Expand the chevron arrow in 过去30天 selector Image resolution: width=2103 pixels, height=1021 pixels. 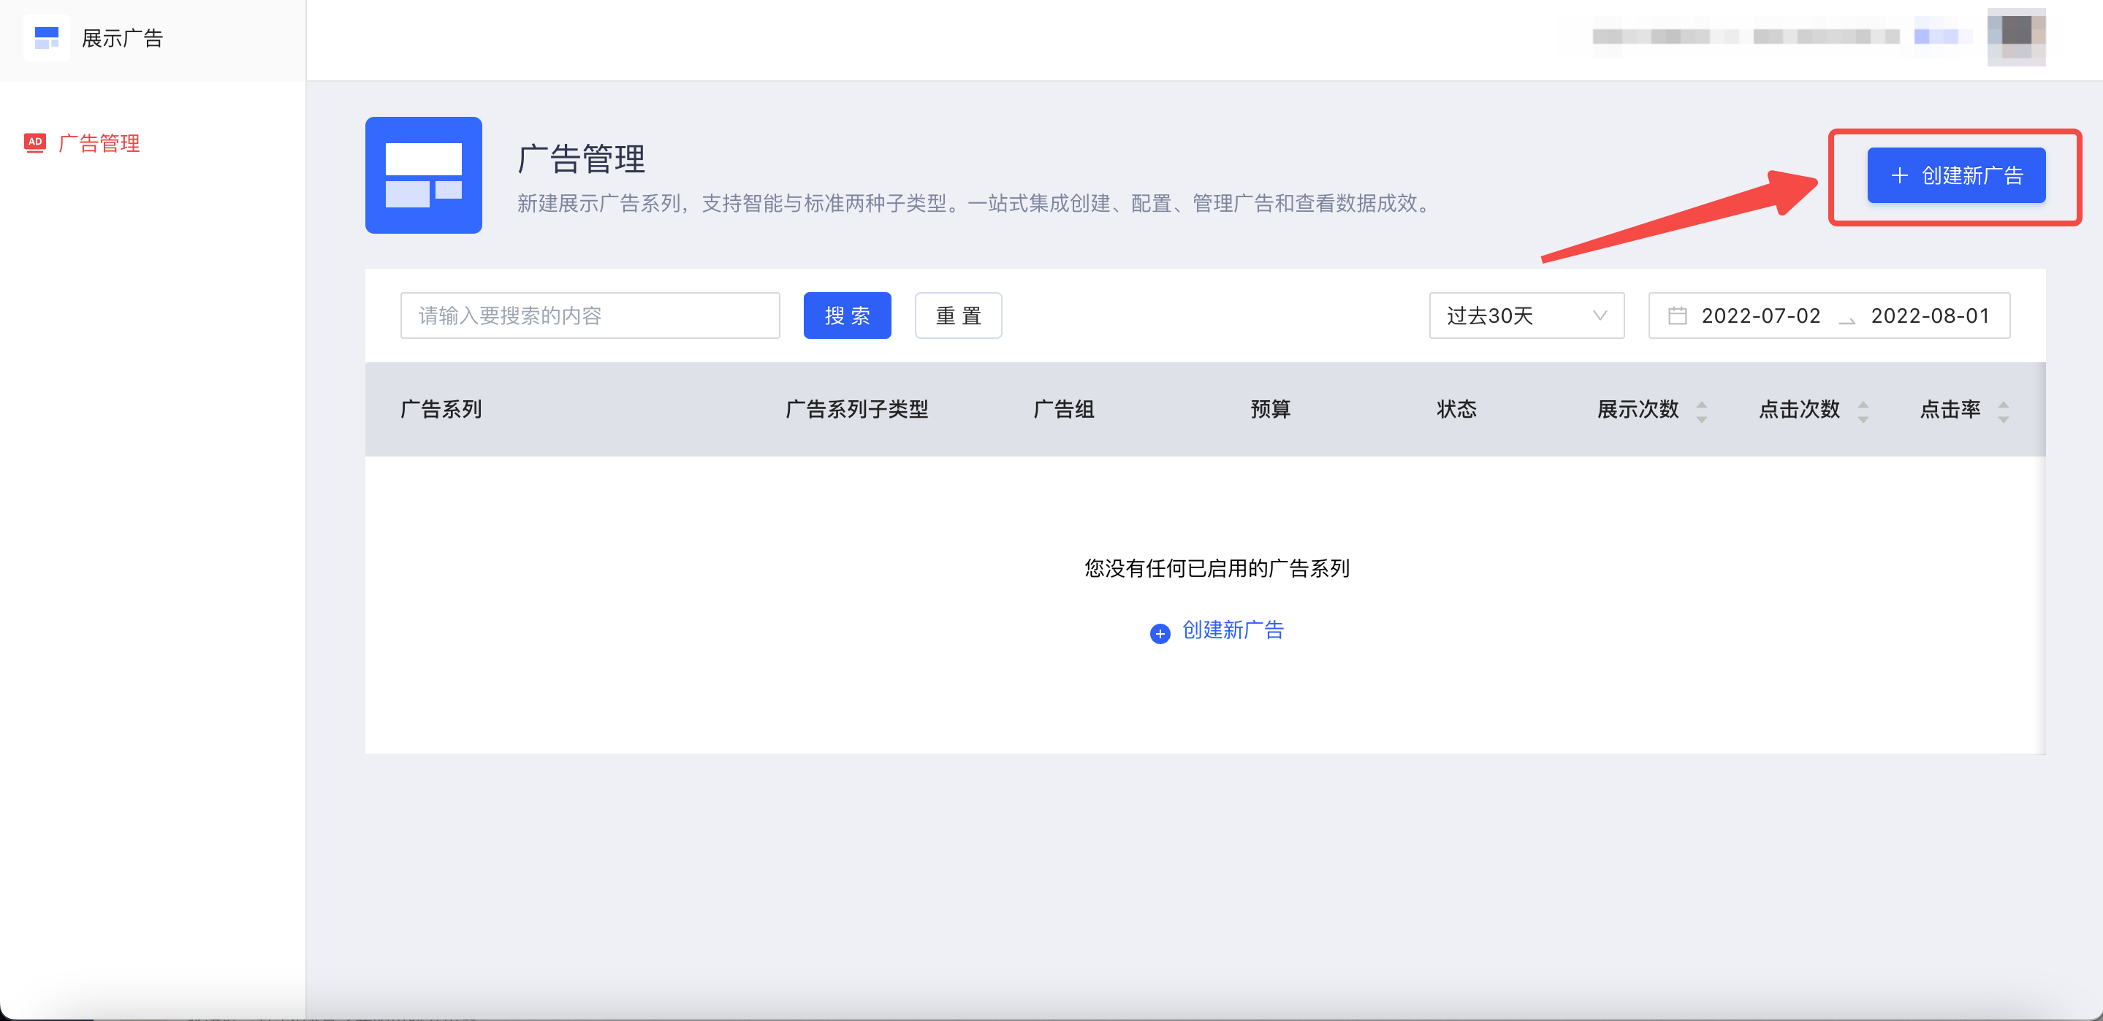click(x=1600, y=316)
